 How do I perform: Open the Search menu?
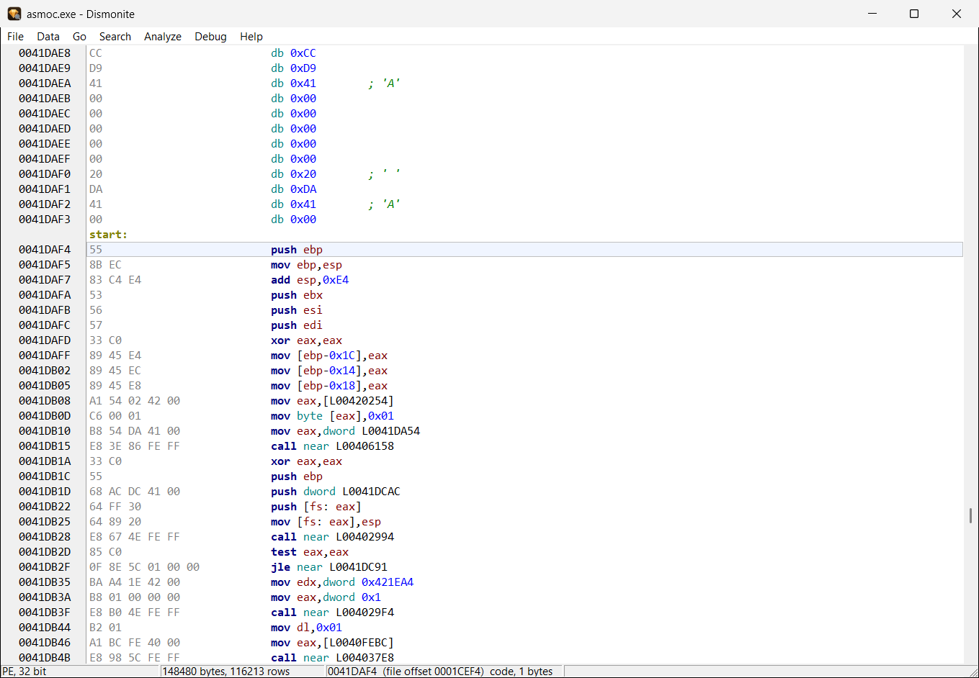click(x=115, y=37)
